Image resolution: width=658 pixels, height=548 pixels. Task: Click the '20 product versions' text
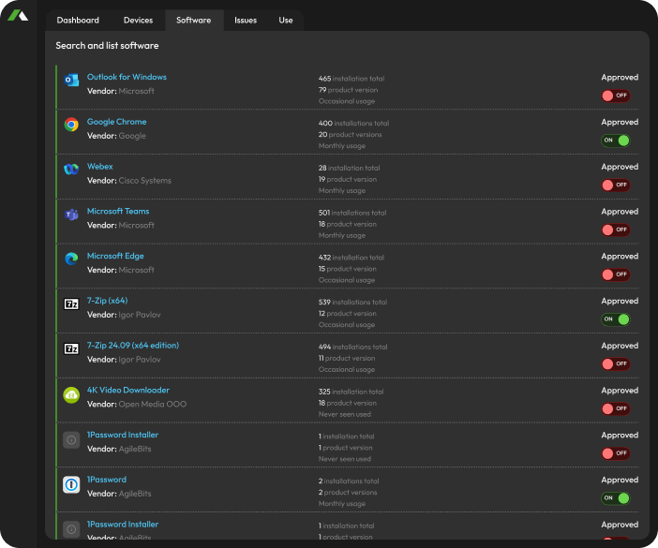pyautogui.click(x=350, y=135)
